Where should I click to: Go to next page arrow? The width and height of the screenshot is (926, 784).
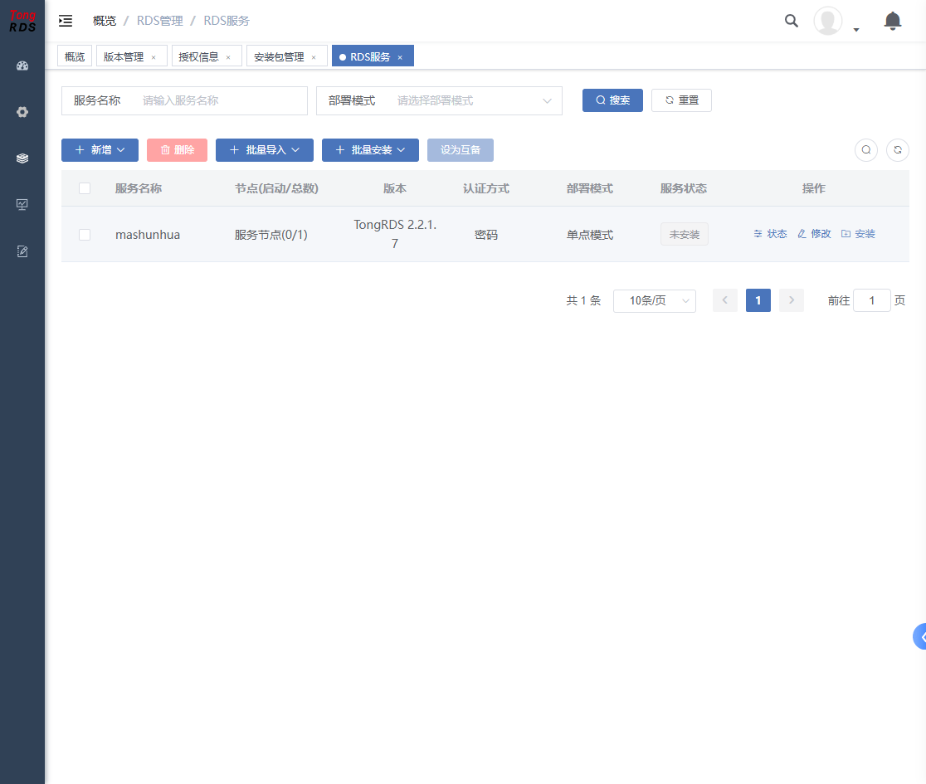(792, 300)
